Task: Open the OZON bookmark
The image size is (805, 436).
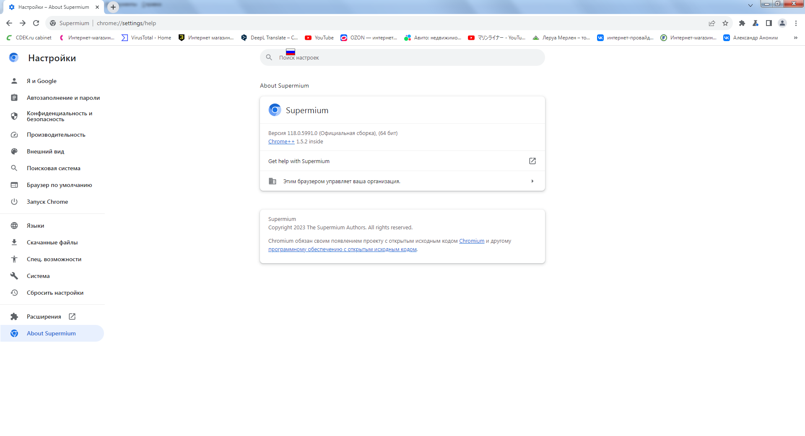Action: [x=369, y=38]
